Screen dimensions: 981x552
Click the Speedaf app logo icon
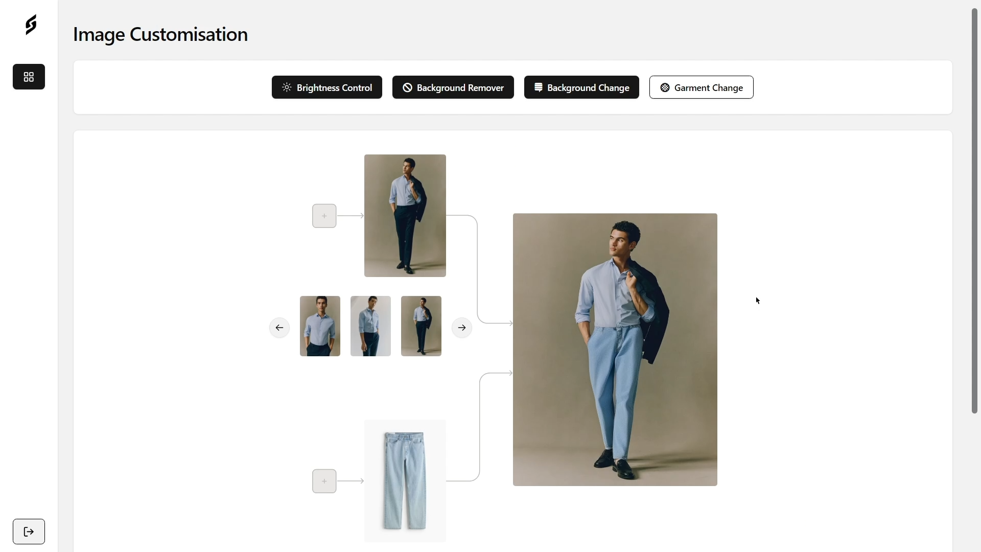(30, 25)
